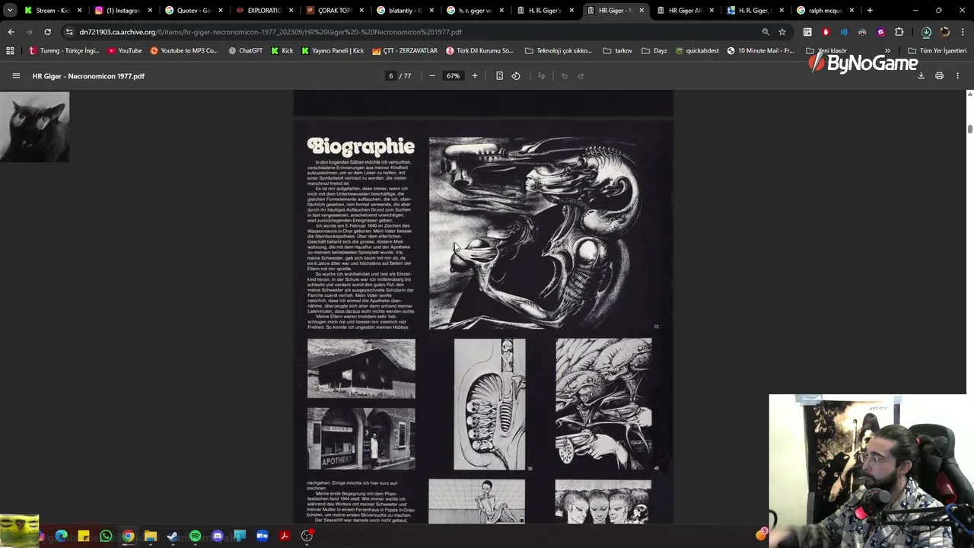Click the page number input field
Screen dimensions: 974x548
pyautogui.click(x=391, y=76)
